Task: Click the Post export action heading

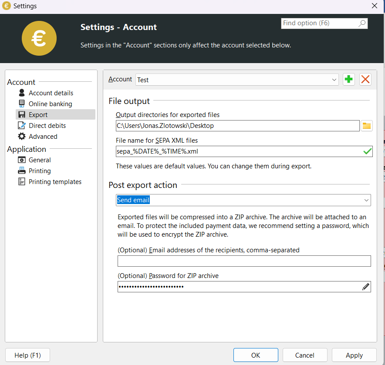Action: (143, 185)
